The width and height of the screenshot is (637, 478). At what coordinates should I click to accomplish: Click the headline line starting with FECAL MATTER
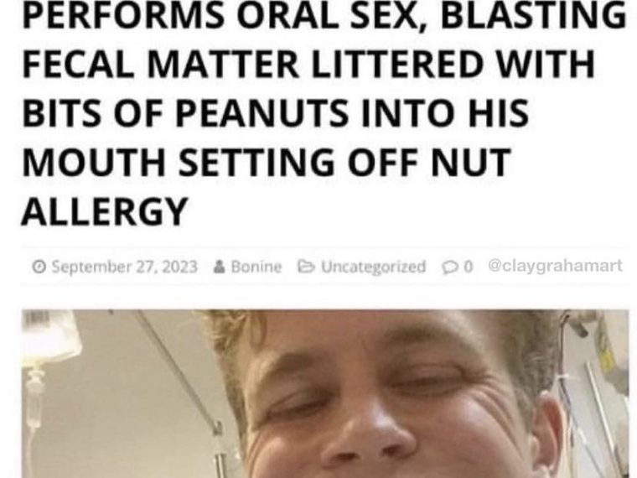308,64
